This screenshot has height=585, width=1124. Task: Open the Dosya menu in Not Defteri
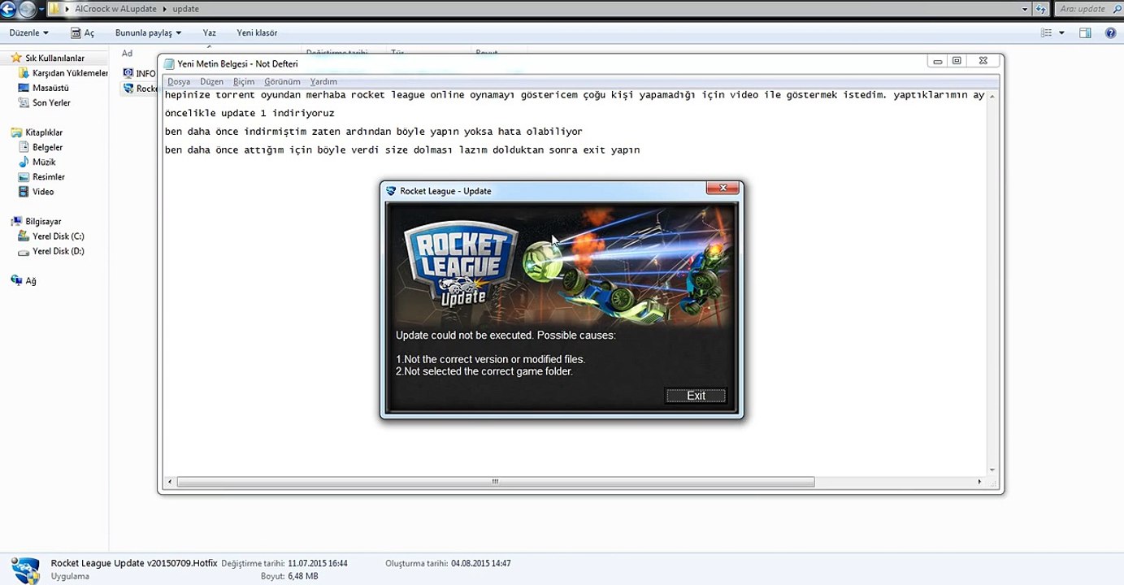point(179,81)
